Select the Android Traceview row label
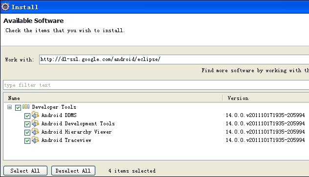The height and width of the screenshot is (177, 309). click(66, 140)
